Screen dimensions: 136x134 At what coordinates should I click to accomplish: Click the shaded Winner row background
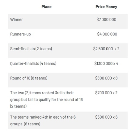coord(68,21)
